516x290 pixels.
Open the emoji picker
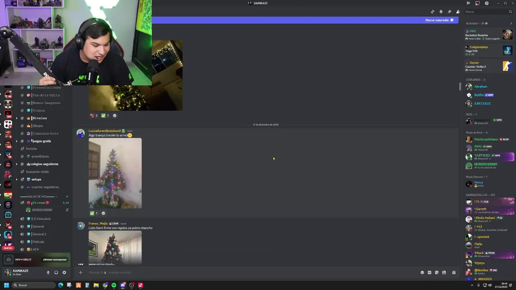(x=422, y=273)
